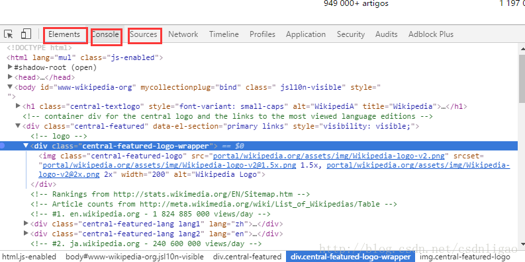Select the Article counts from meta.wikimedia.org comment
This screenshot has height=262, width=525.
click(214, 204)
